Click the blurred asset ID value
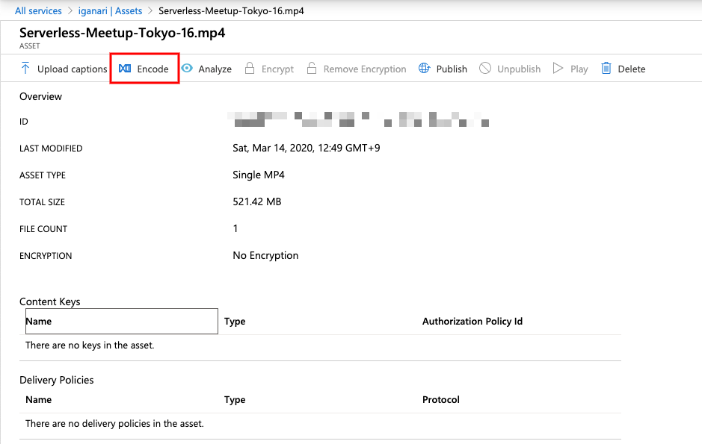 pyautogui.click(x=358, y=119)
